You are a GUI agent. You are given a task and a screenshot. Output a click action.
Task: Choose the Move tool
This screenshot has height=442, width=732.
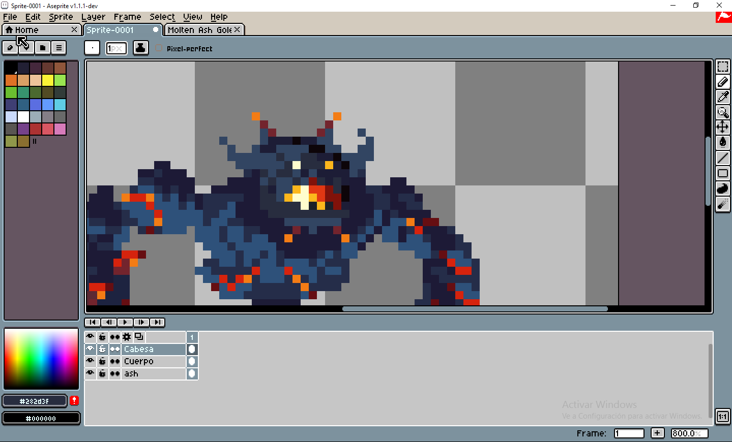pyautogui.click(x=722, y=128)
